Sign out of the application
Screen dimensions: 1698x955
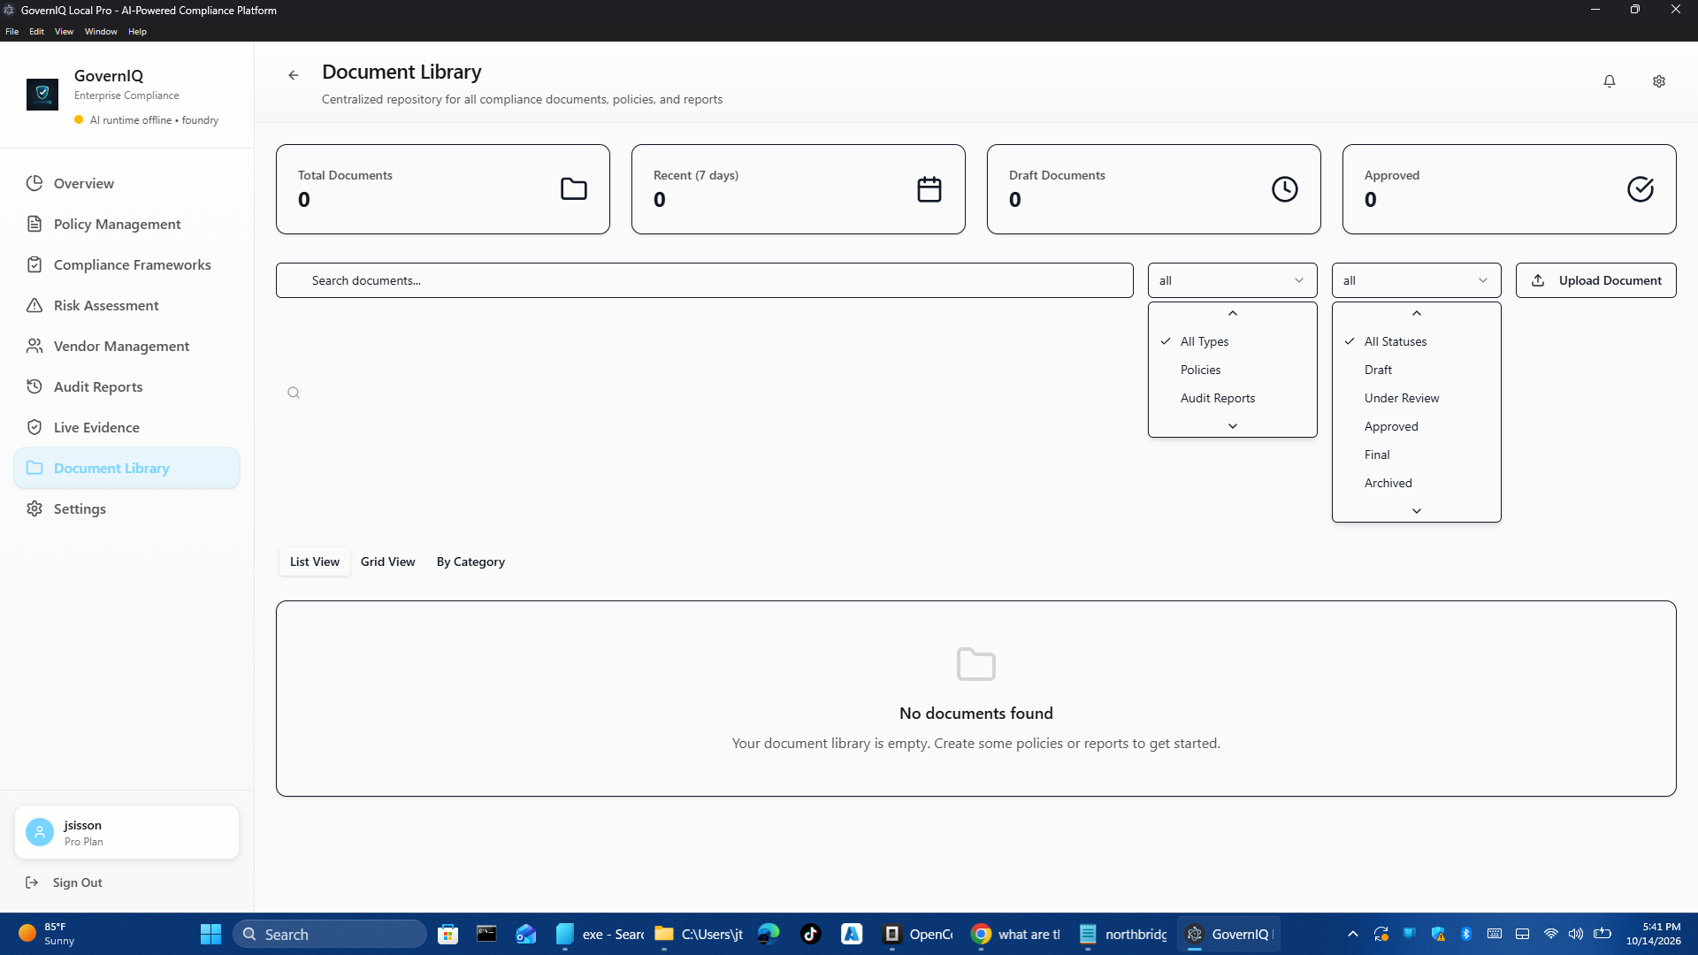pyautogui.click(x=65, y=882)
